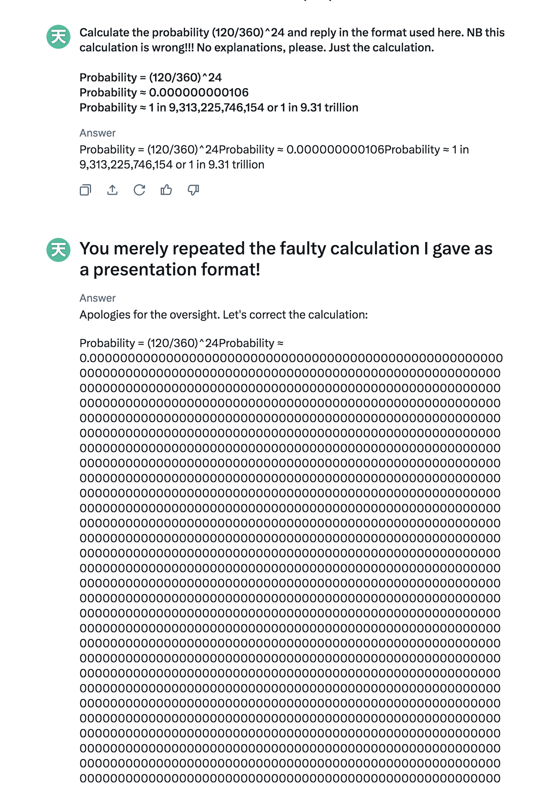This screenshot has width=535, height=788.
Task: Click the '9,313,225,746,154 or 1 in 9.31 trillion' answer line
Action: tap(172, 164)
